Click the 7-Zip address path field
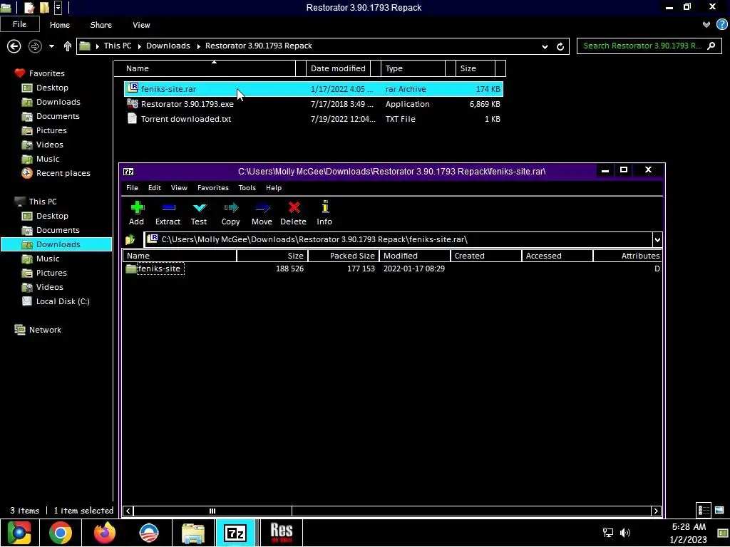730x547 pixels. coord(399,239)
